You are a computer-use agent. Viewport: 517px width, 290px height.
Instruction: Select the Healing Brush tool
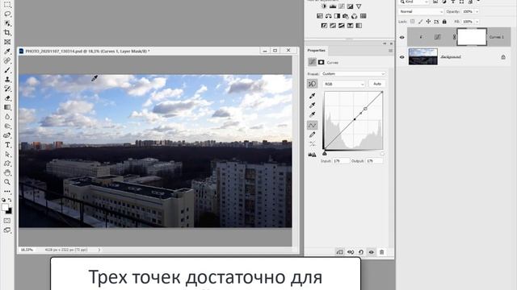(7, 60)
